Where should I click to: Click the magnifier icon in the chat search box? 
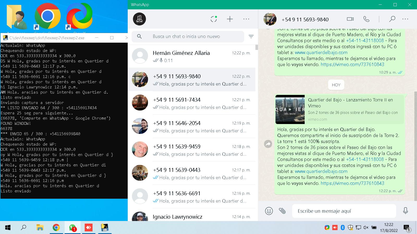[x=139, y=36]
